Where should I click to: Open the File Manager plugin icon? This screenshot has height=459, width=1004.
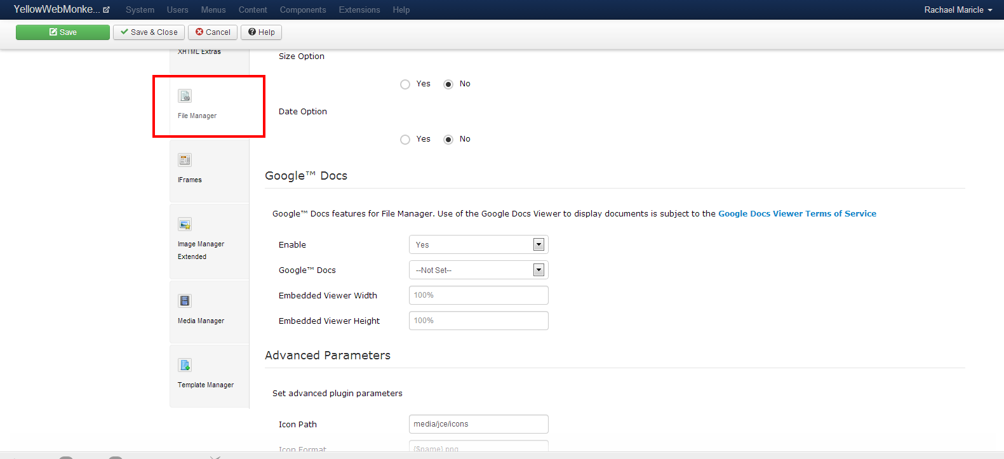[x=185, y=96]
